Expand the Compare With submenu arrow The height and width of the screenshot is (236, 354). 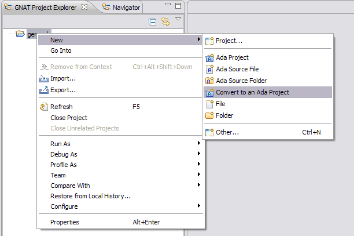[198, 184]
